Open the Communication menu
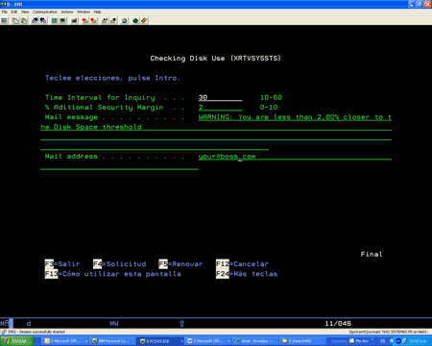 point(45,12)
